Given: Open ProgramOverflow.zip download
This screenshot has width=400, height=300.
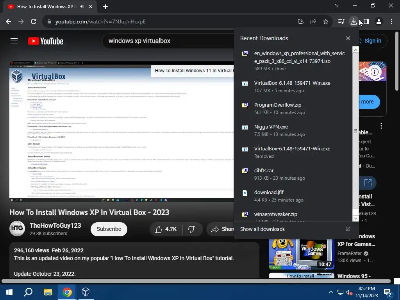Looking at the screenshot, I should (x=293, y=109).
